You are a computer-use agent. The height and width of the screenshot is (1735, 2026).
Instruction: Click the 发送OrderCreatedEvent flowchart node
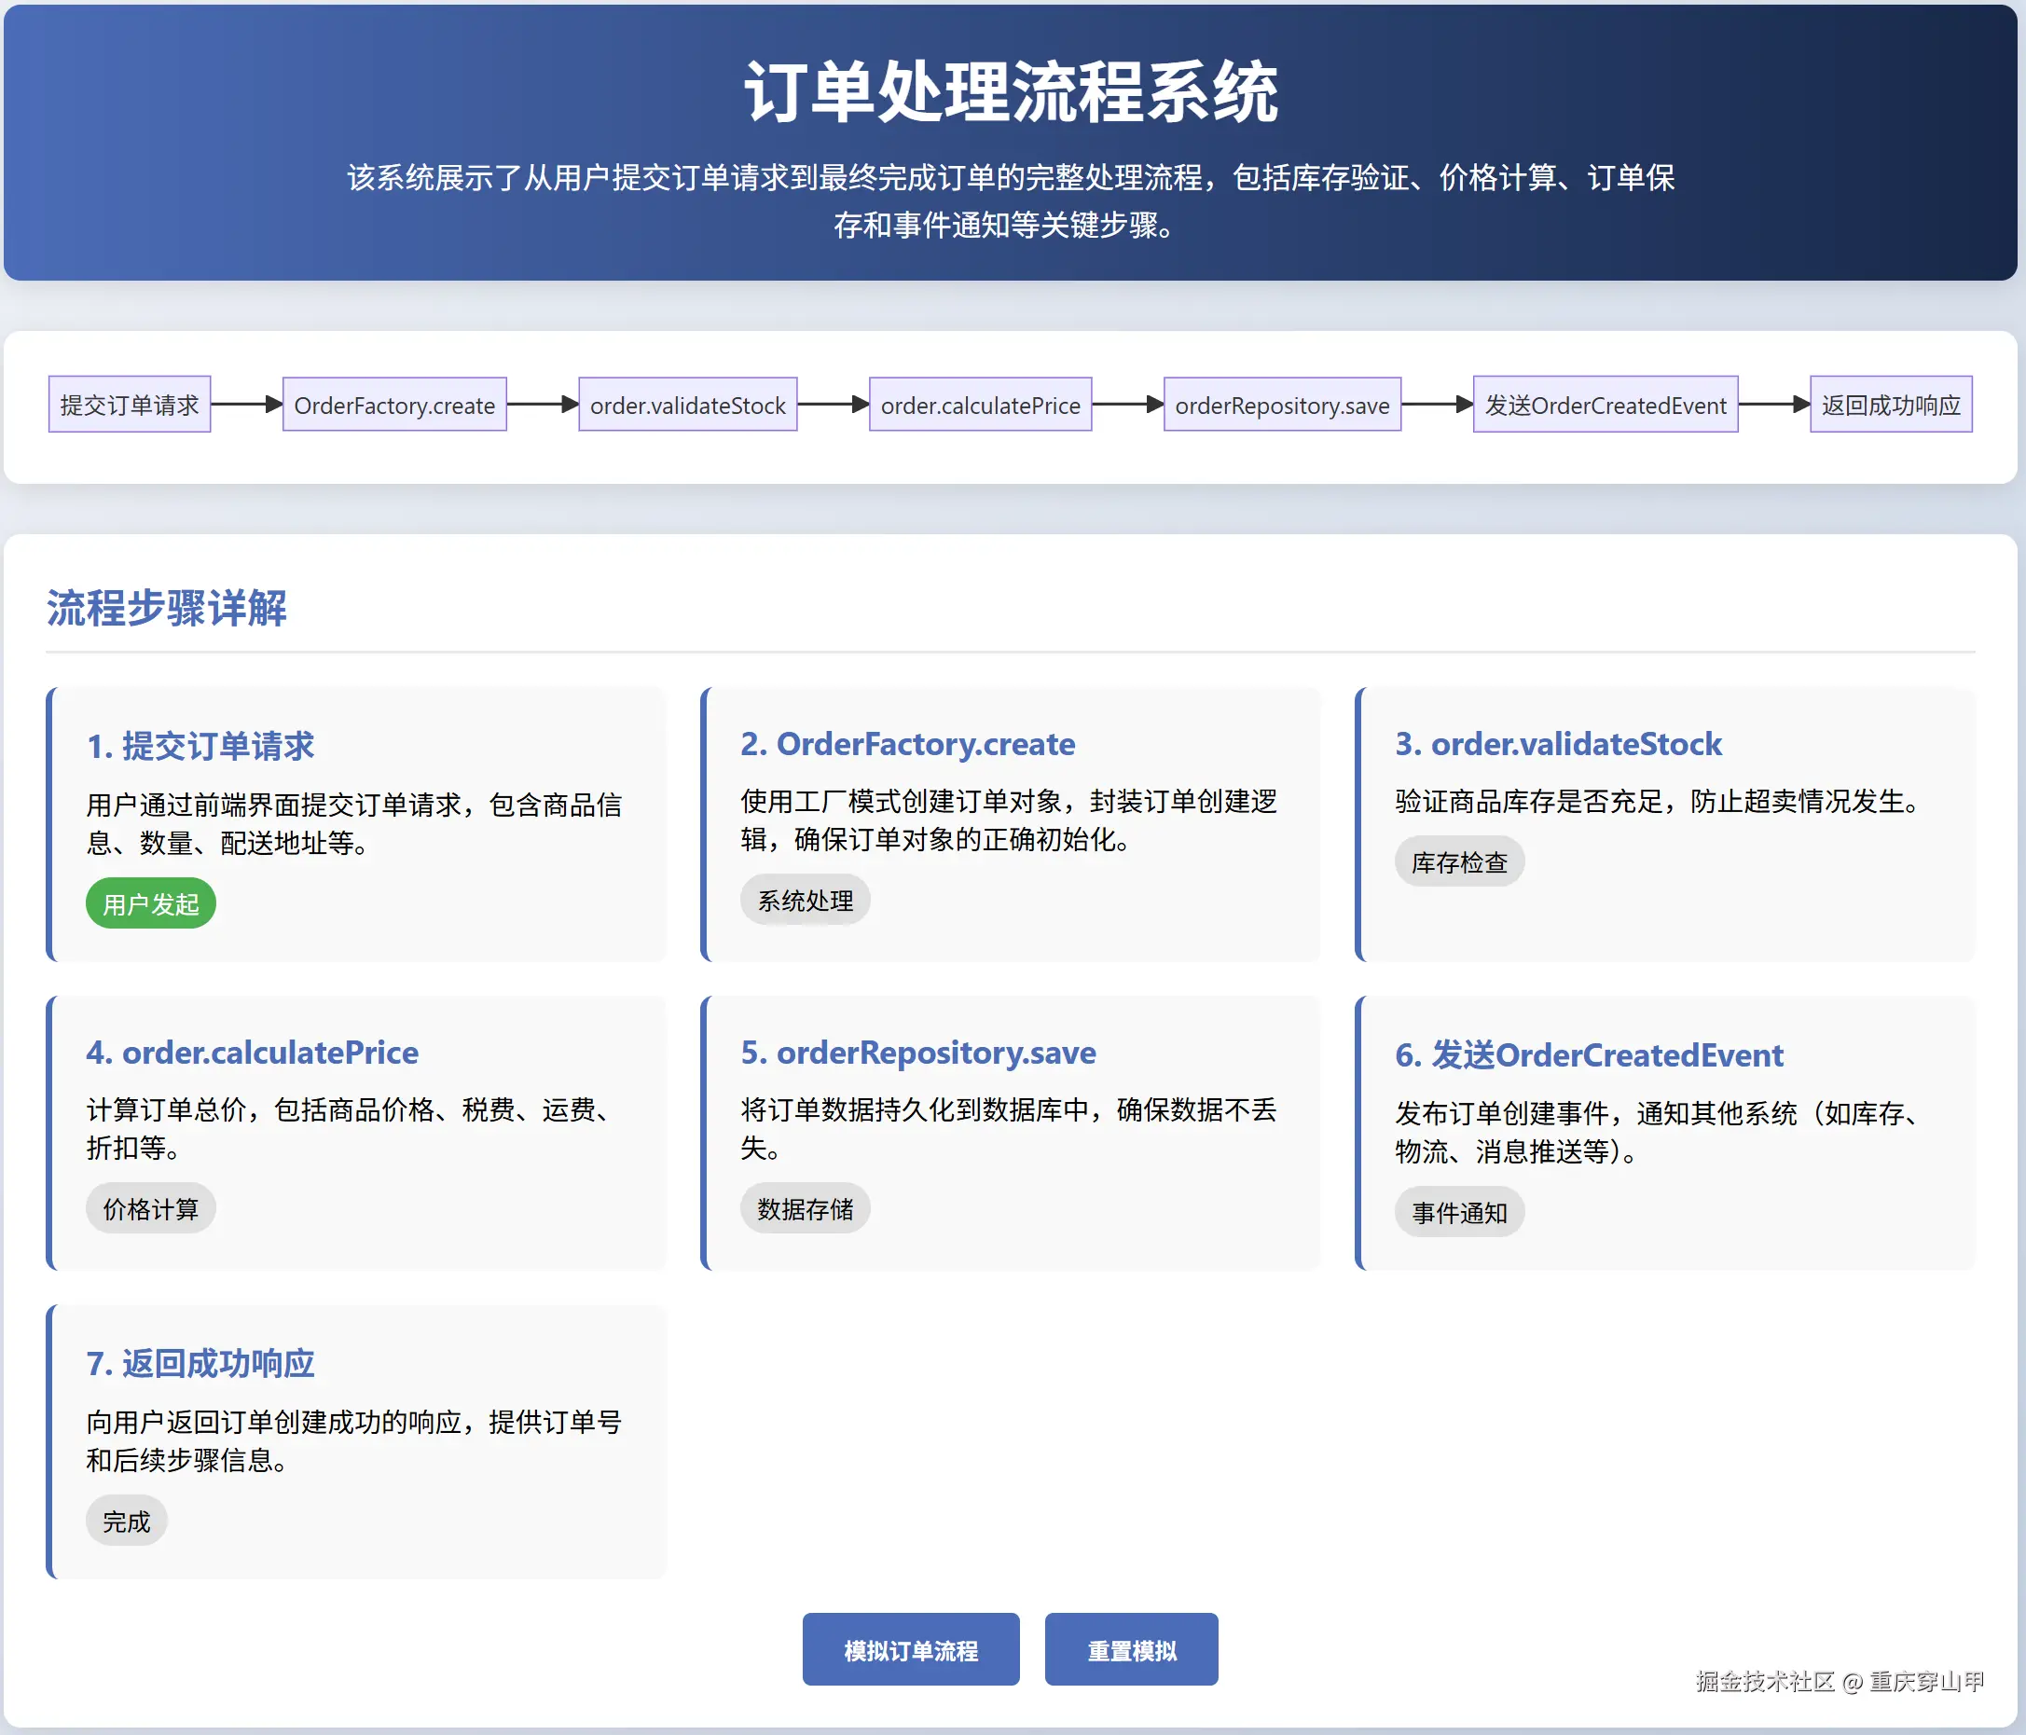[x=1605, y=405]
